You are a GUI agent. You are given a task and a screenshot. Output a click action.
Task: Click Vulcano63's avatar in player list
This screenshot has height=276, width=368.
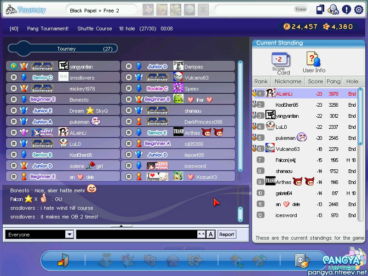[178, 77]
